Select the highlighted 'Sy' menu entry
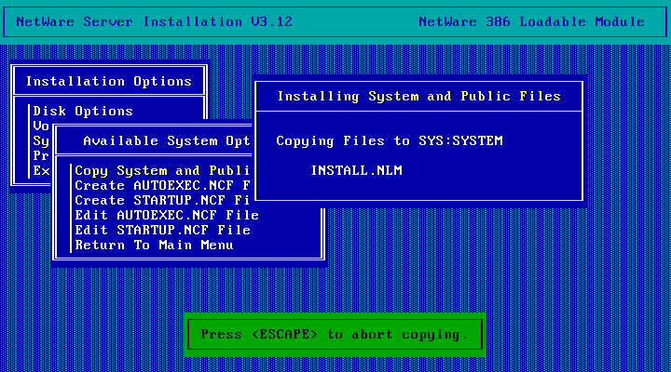Screen dimensions: 671x372 (41, 141)
